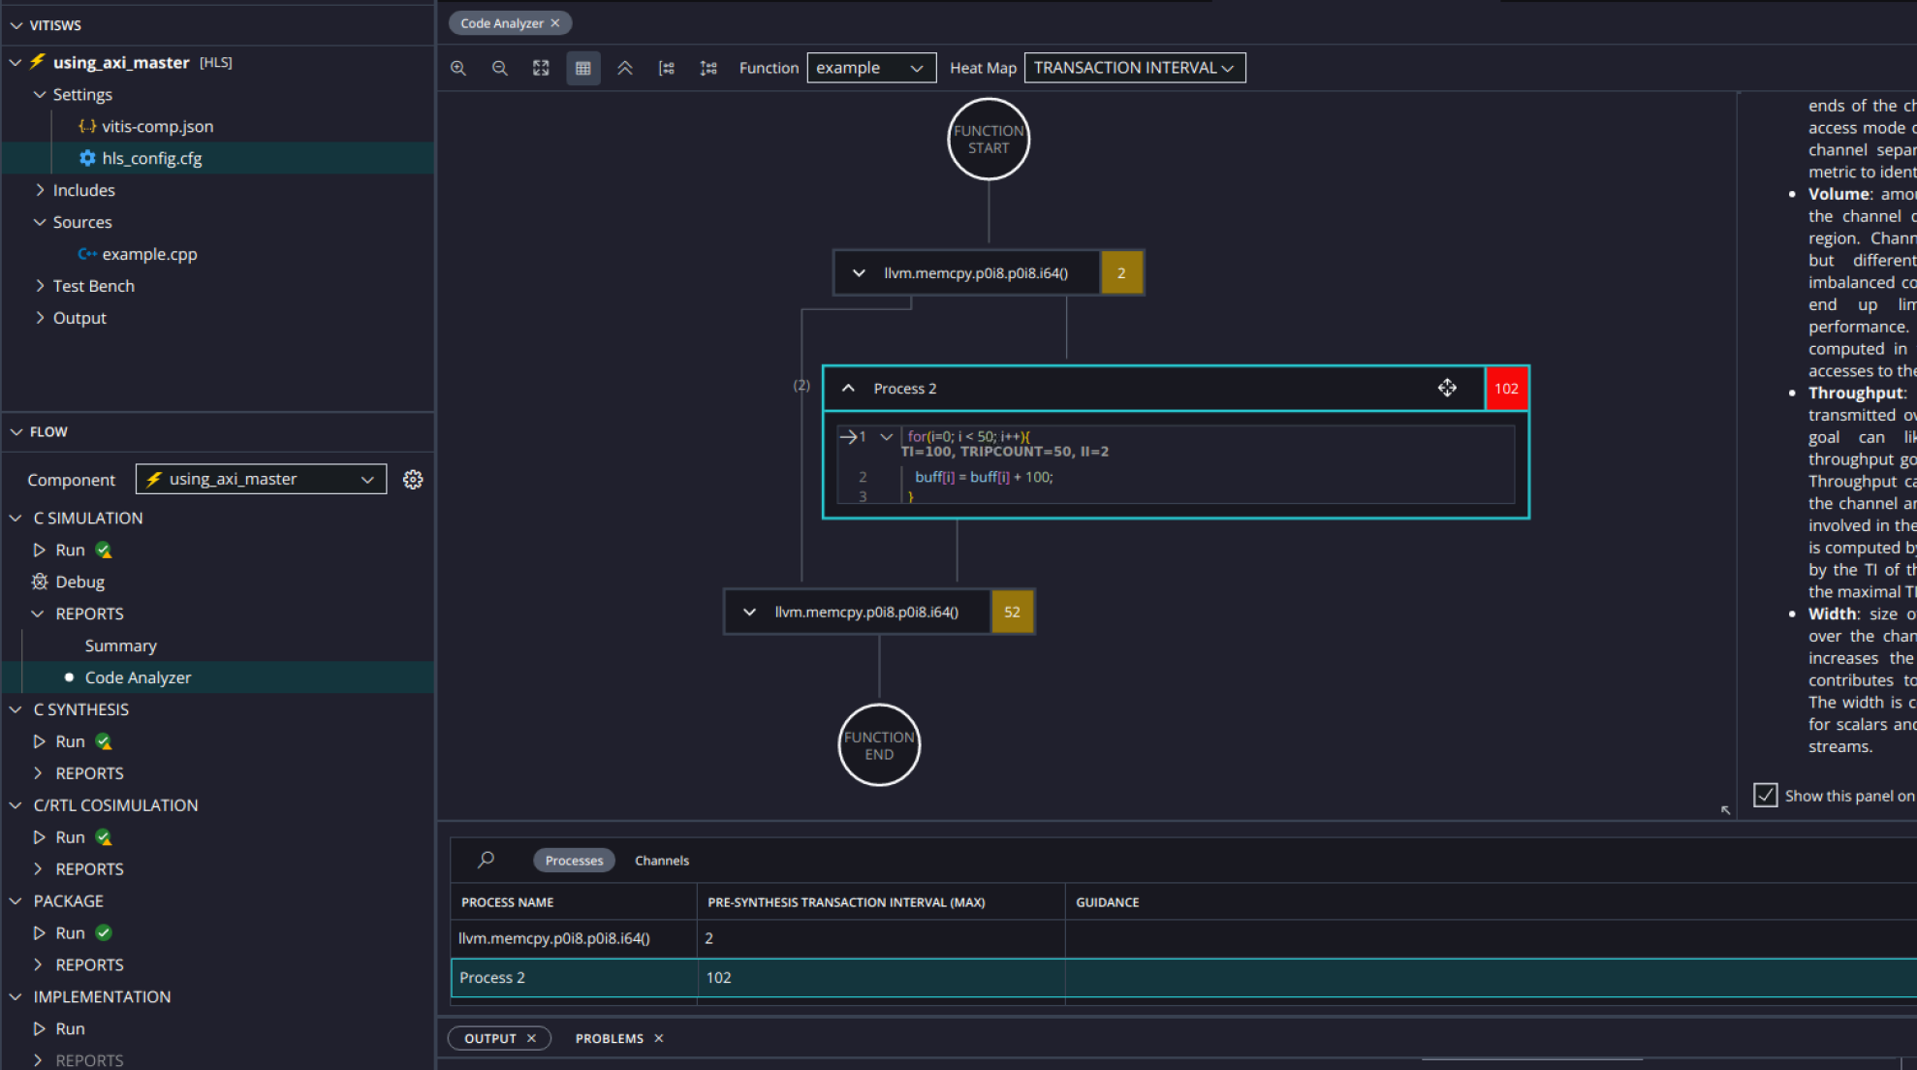This screenshot has height=1070, width=1917.
Task: Open the Component using_axi_master dropdown
Action: pos(261,480)
